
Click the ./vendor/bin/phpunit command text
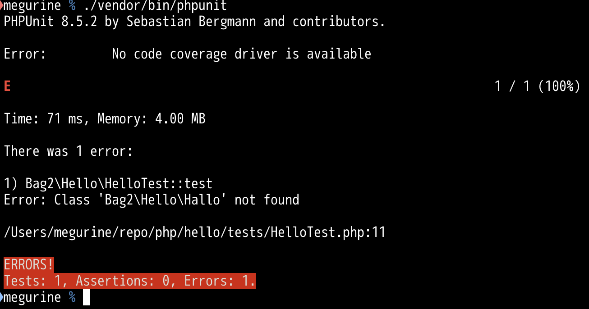click(x=155, y=6)
